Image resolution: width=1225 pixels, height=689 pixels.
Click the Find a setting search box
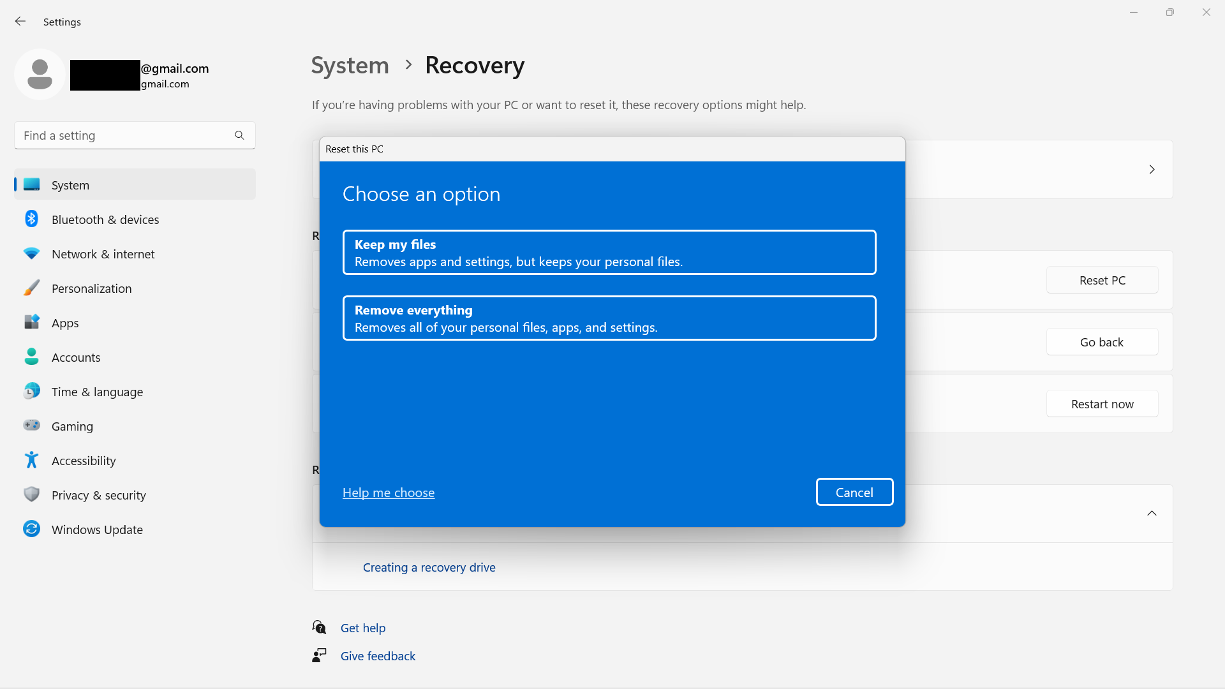click(135, 135)
